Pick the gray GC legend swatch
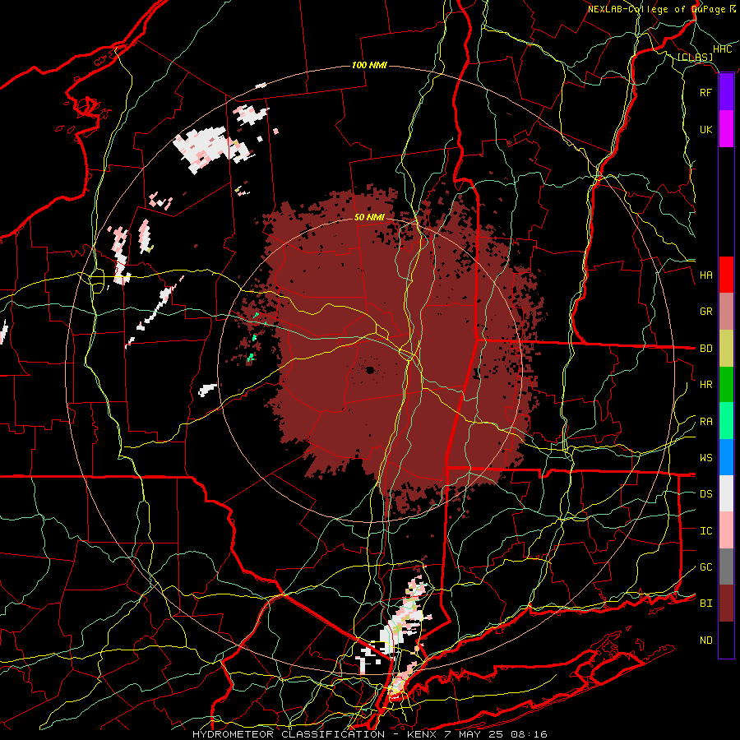Image resolution: width=740 pixels, height=740 pixels. pyautogui.click(x=726, y=567)
